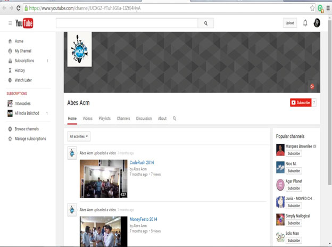Subscribe to Solo Man
The image size is (332, 247).
[294, 240]
